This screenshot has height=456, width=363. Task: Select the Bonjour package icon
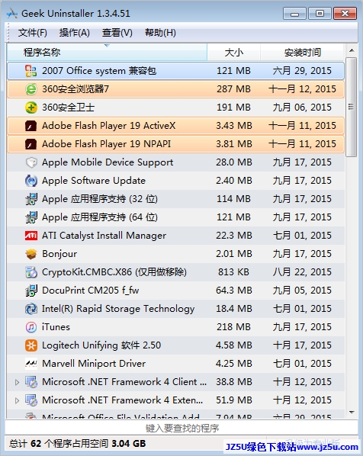click(31, 254)
